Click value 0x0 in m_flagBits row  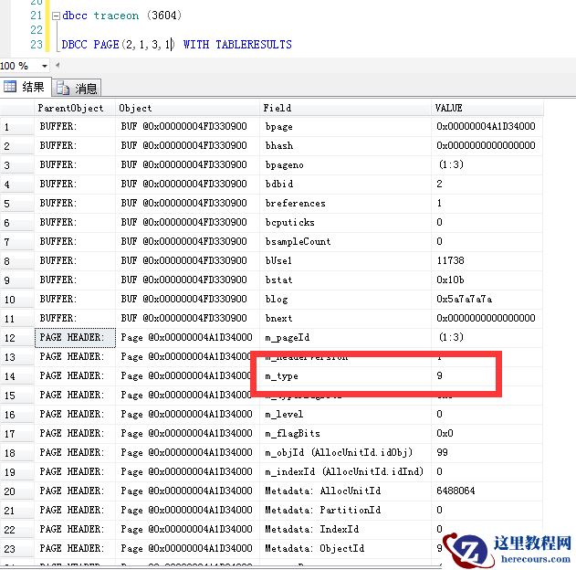tap(487, 433)
